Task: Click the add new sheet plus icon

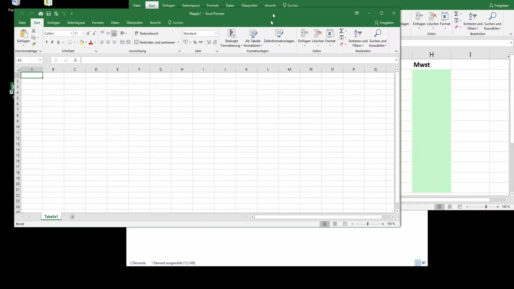Action: (72, 217)
